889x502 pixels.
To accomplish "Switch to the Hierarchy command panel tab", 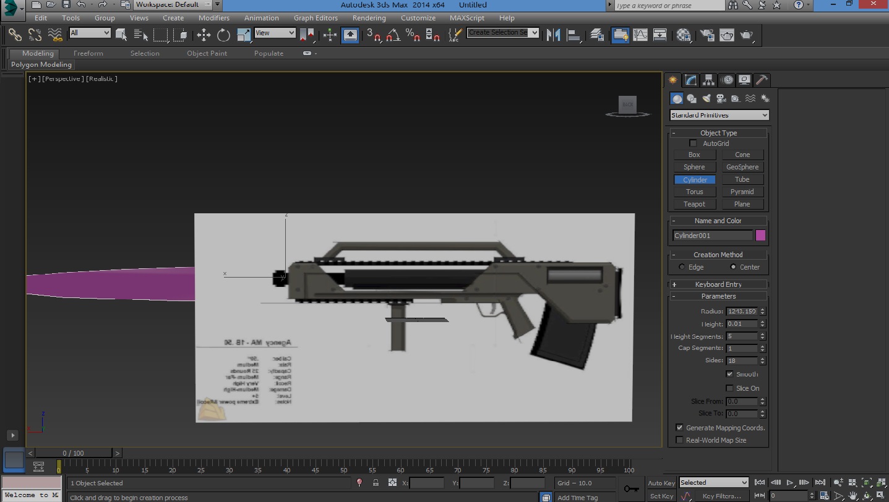I will [x=708, y=80].
